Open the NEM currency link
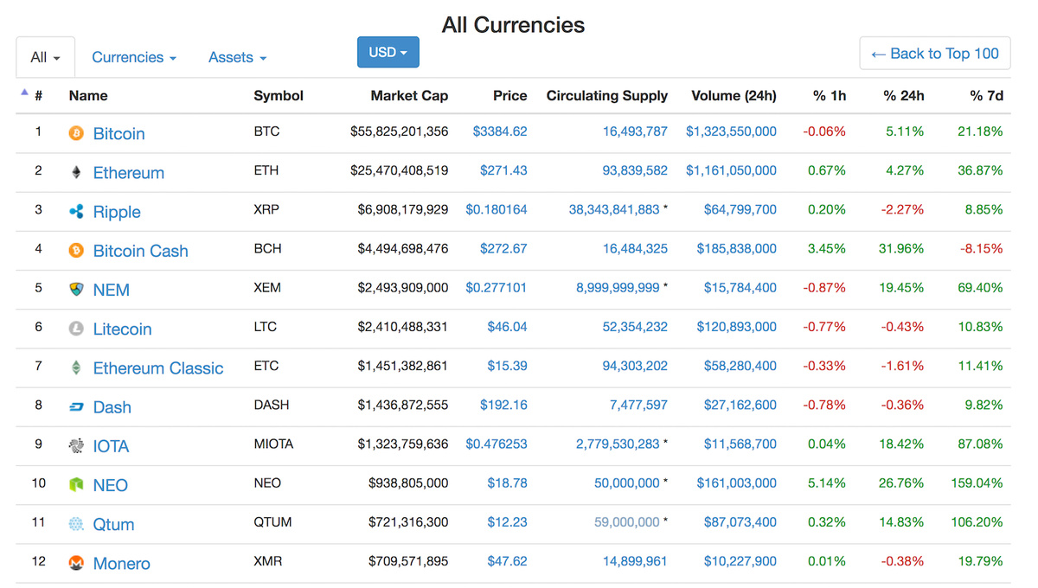 point(112,290)
